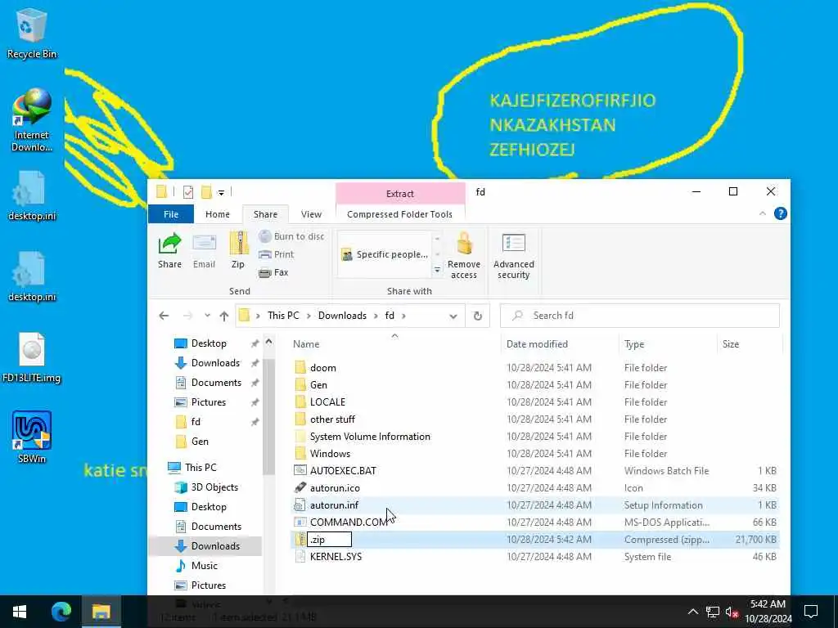This screenshot has height=628, width=838.
Task: Click the Fax option in Send group
Action: click(x=273, y=272)
